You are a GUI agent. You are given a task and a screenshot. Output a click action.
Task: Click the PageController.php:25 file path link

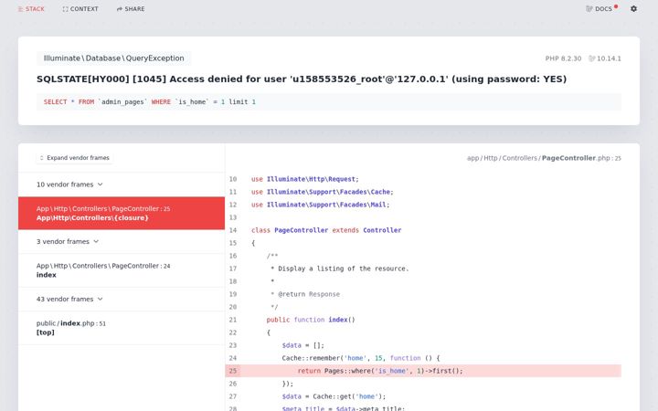coord(544,158)
